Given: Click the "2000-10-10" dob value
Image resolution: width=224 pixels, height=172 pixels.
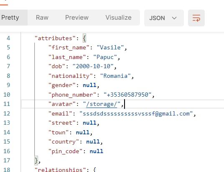Looking at the screenshot, I should 93,67.
